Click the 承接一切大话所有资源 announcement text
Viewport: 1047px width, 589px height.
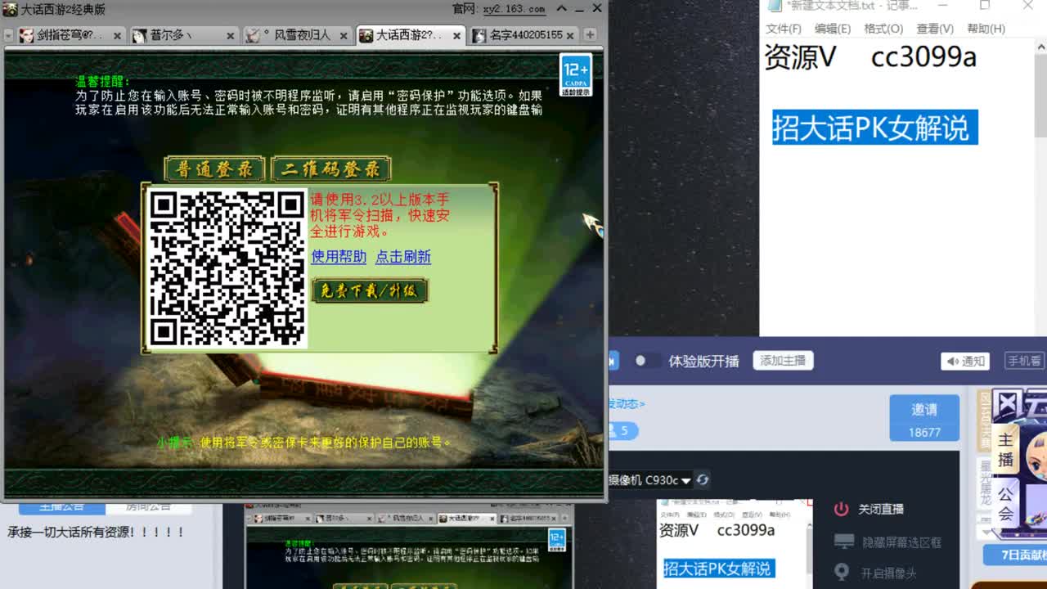pos(97,532)
